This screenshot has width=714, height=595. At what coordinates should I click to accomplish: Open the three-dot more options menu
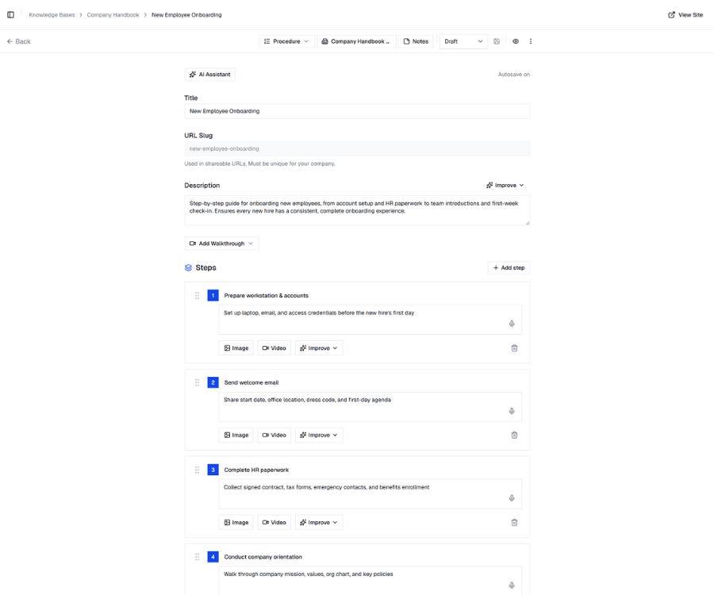(531, 41)
